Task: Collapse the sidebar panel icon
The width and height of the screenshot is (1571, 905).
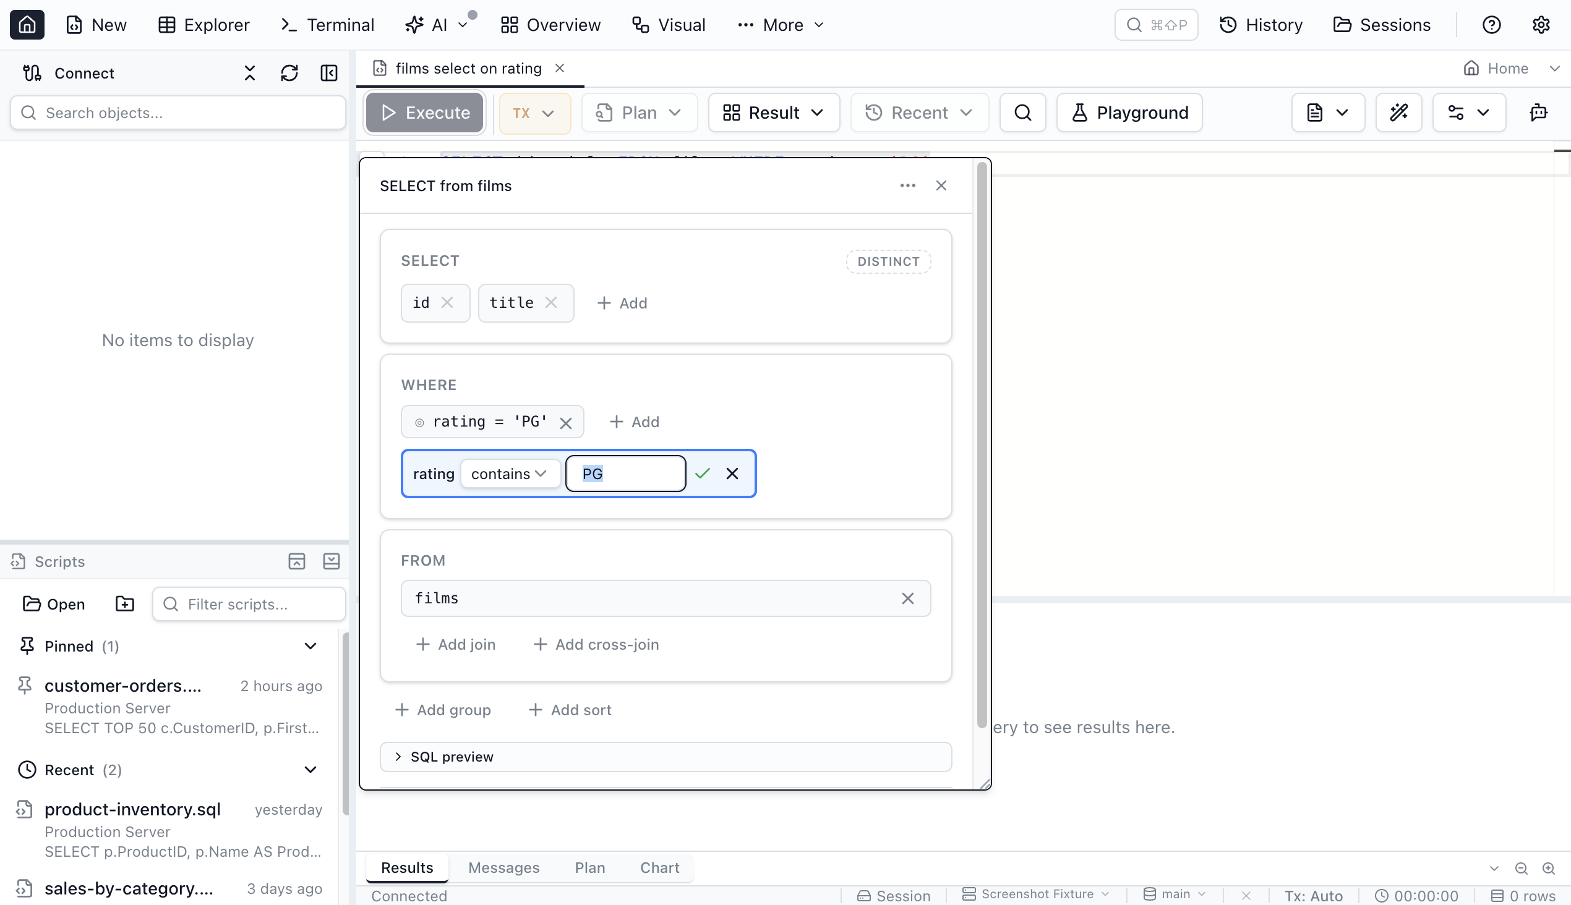Action: click(x=329, y=74)
